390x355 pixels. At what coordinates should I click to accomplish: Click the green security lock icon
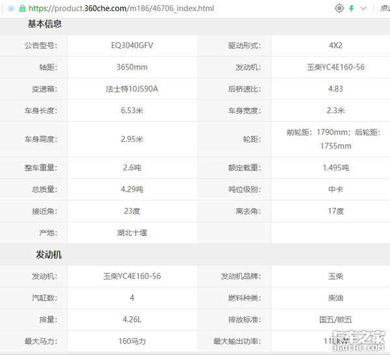click(22, 8)
